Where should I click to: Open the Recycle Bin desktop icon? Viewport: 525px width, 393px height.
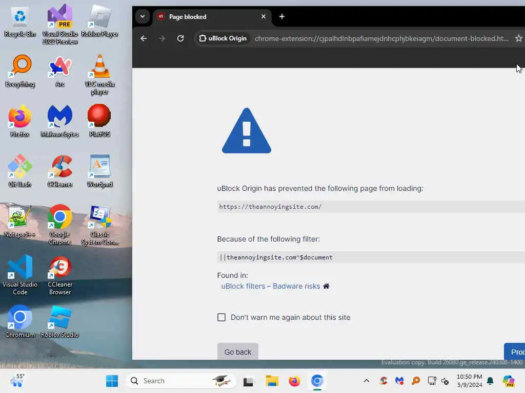(x=20, y=21)
